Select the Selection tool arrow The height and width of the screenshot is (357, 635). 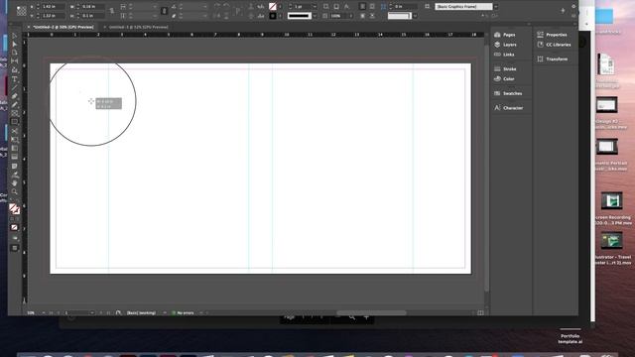pyautogui.click(x=15, y=36)
